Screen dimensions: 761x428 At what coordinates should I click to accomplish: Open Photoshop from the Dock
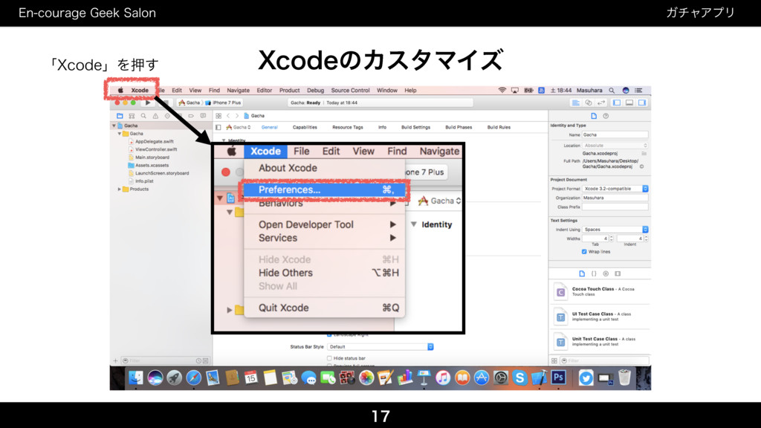click(x=558, y=377)
